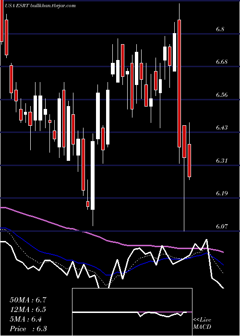Select the 6.31 price axis label

pyautogui.click(x=221, y=160)
